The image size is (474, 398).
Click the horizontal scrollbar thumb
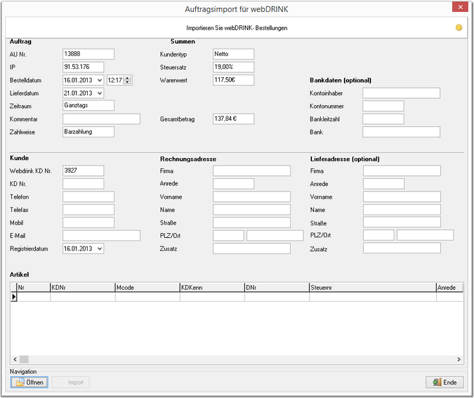(x=24, y=359)
